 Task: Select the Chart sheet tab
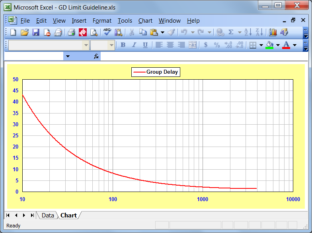point(68,215)
